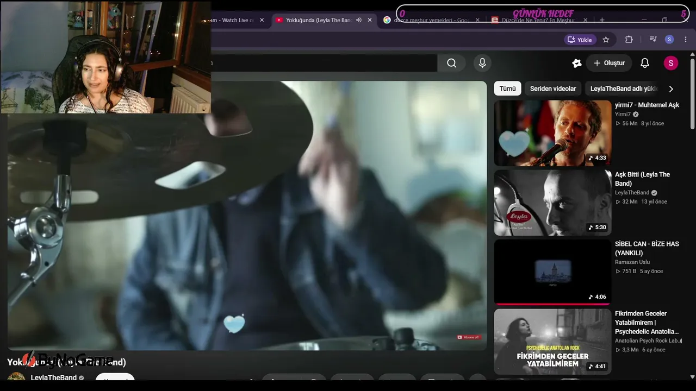Viewport: 696px width, 391px height.
Task: Click the title yirmi7 - Muhtemel Aşk
Action: (647, 105)
